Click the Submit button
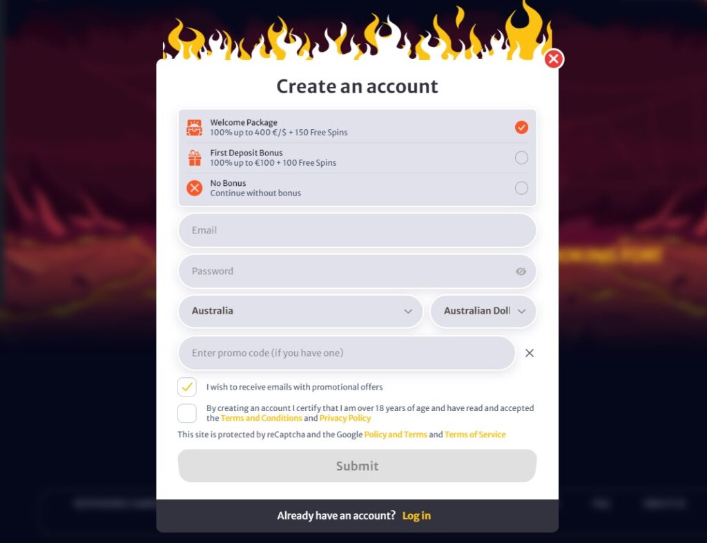 point(358,466)
